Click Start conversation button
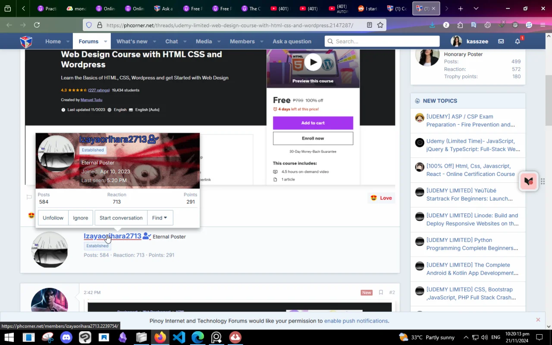The height and width of the screenshot is (345, 552). [x=121, y=218]
